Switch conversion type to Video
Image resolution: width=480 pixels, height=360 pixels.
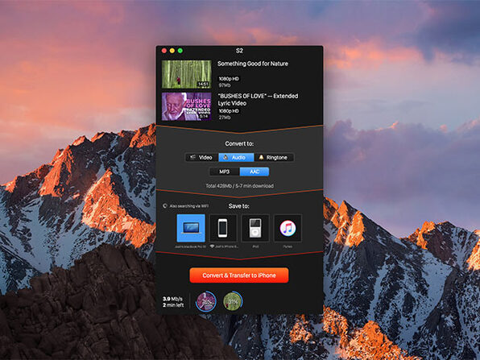[201, 157]
